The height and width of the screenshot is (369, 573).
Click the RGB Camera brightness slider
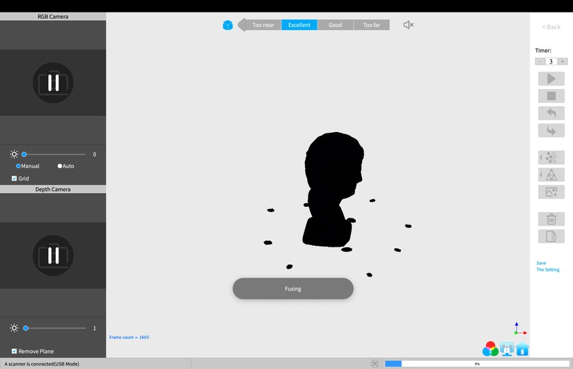coord(54,154)
